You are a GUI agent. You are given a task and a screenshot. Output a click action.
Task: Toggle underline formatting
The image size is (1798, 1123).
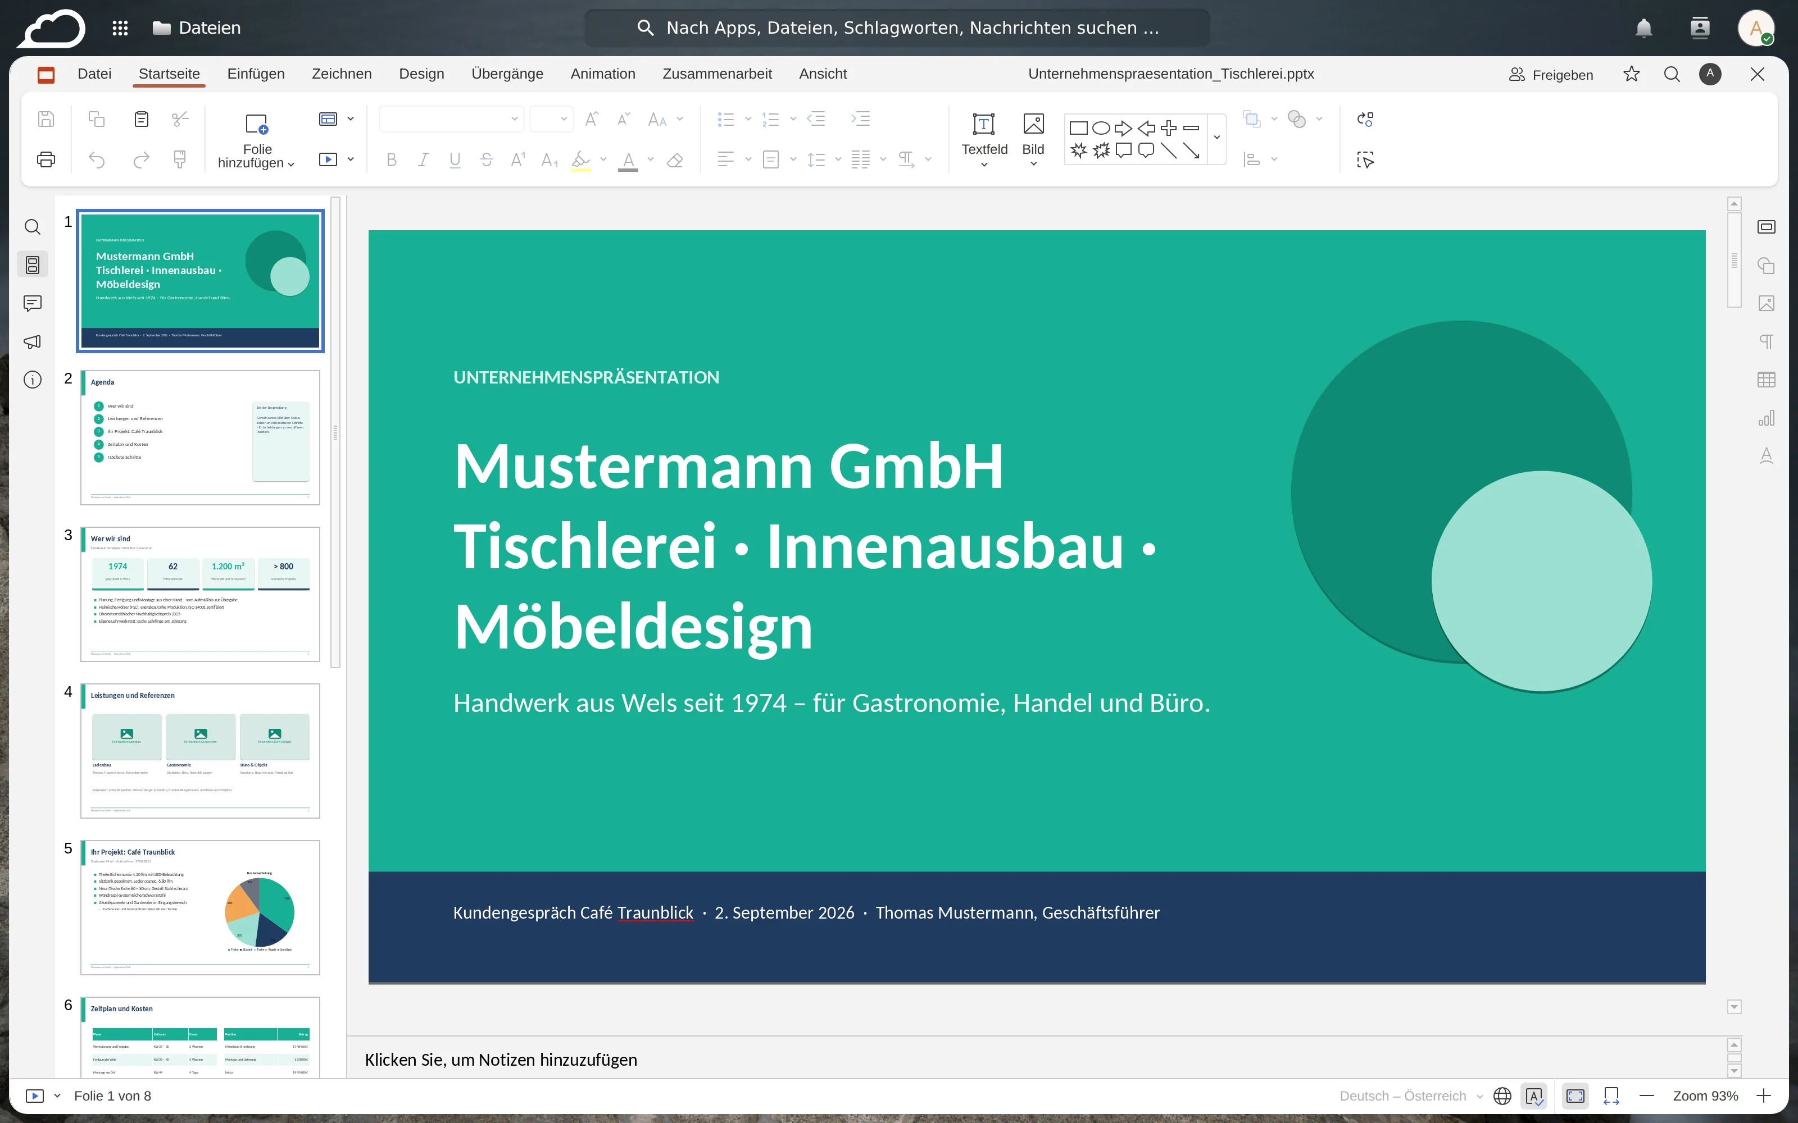click(x=455, y=159)
